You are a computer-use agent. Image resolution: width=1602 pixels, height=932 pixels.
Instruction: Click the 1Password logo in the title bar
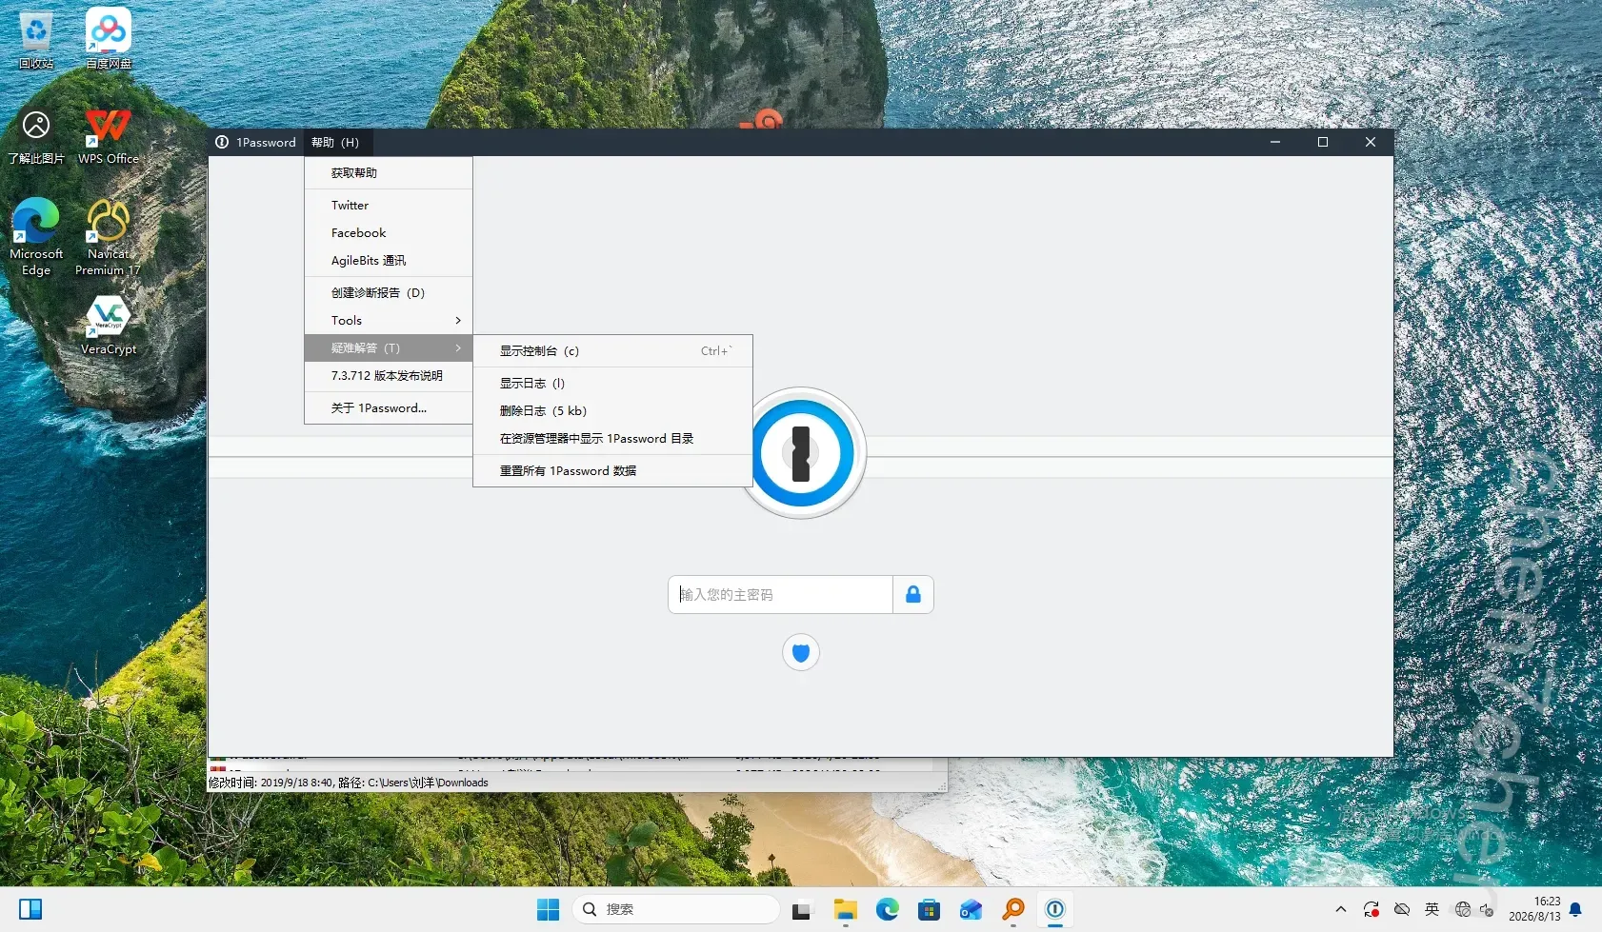(x=222, y=142)
